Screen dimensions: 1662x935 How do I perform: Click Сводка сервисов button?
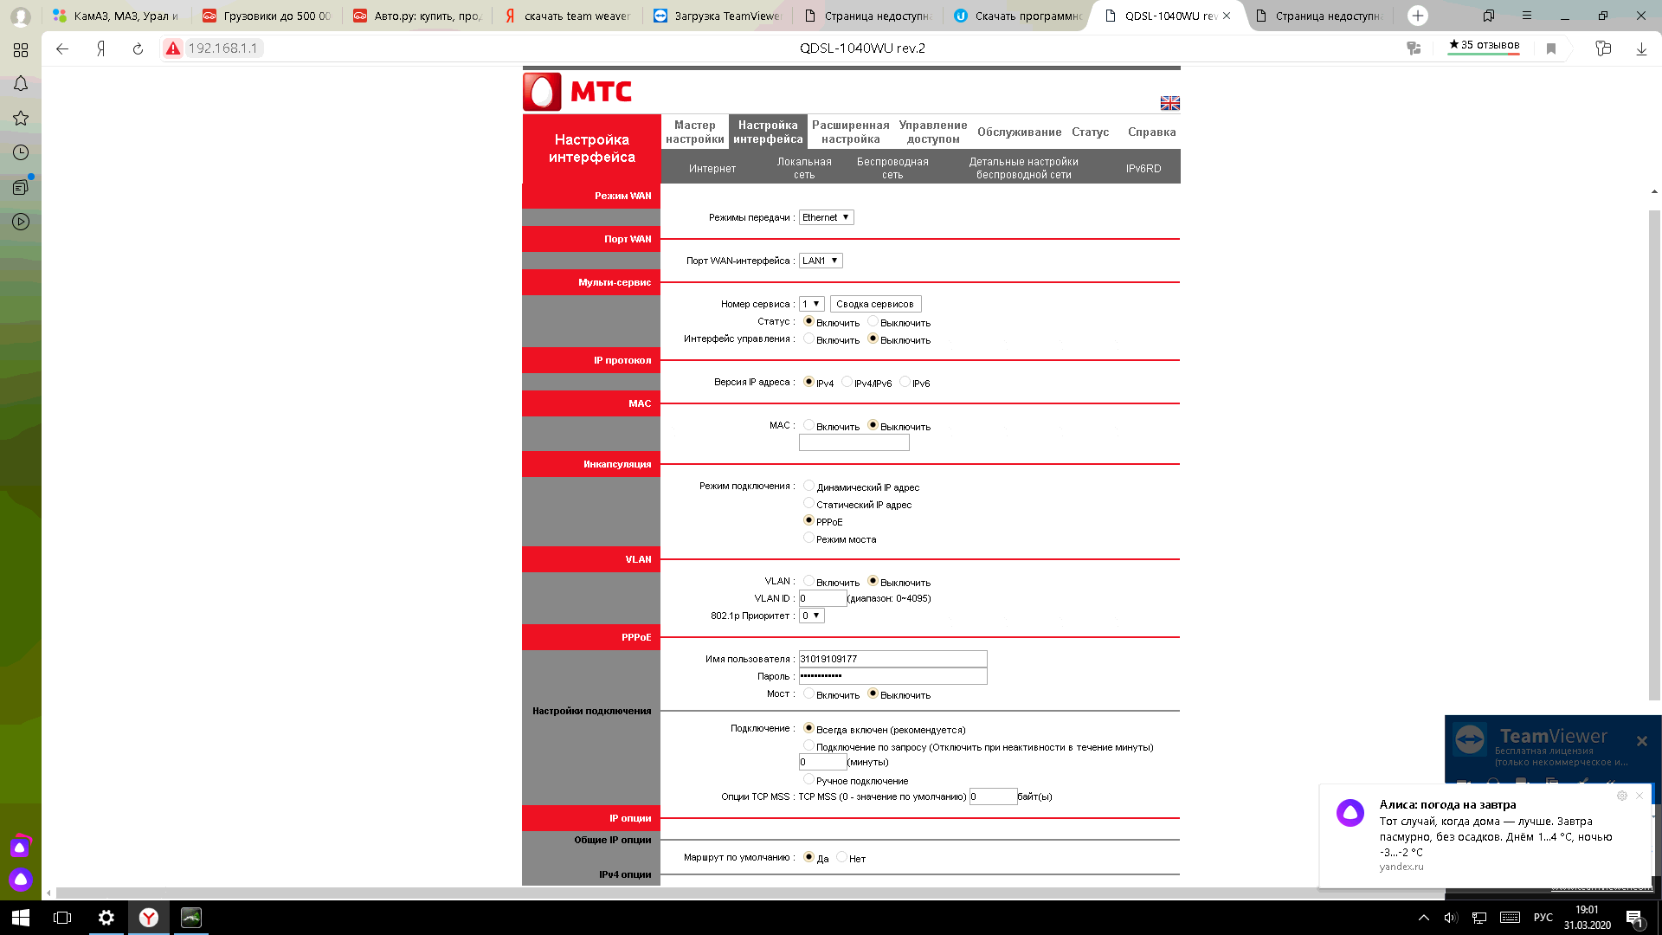pyautogui.click(x=874, y=304)
